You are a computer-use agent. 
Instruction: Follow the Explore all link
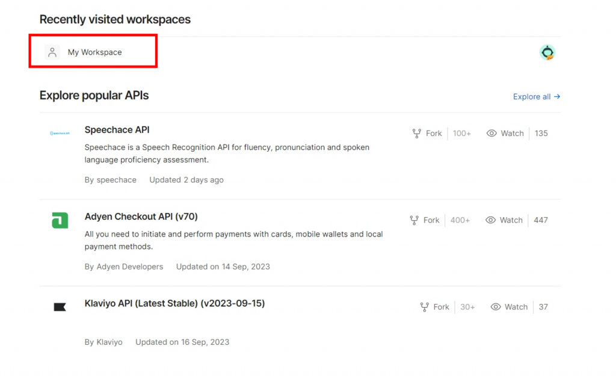pyautogui.click(x=536, y=97)
